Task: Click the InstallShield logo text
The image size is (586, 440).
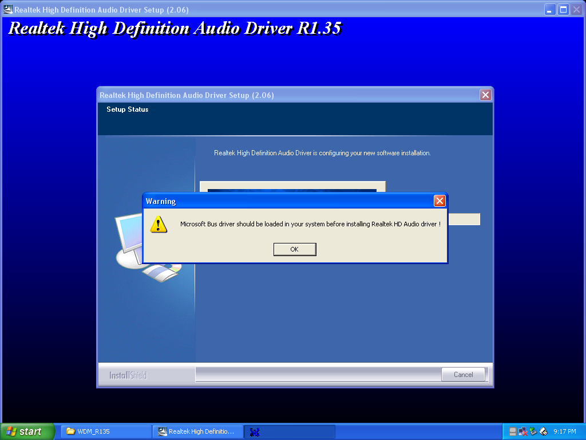Action: pyautogui.click(x=128, y=375)
